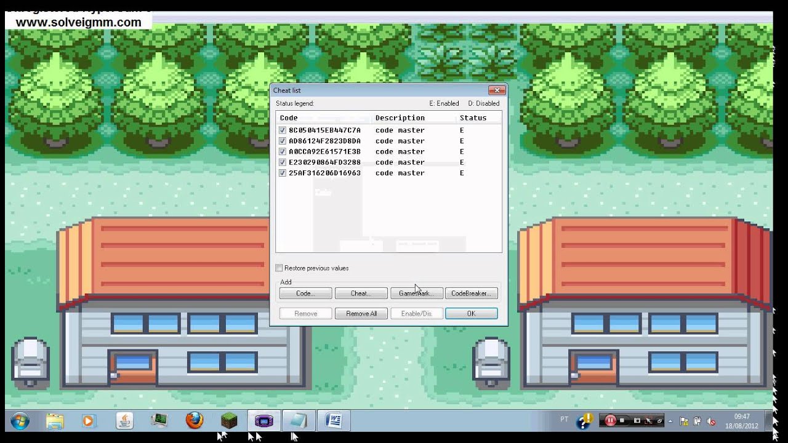The image size is (788, 443).
Task: Open the monitor program icon on the taskbar
Action: [159, 421]
